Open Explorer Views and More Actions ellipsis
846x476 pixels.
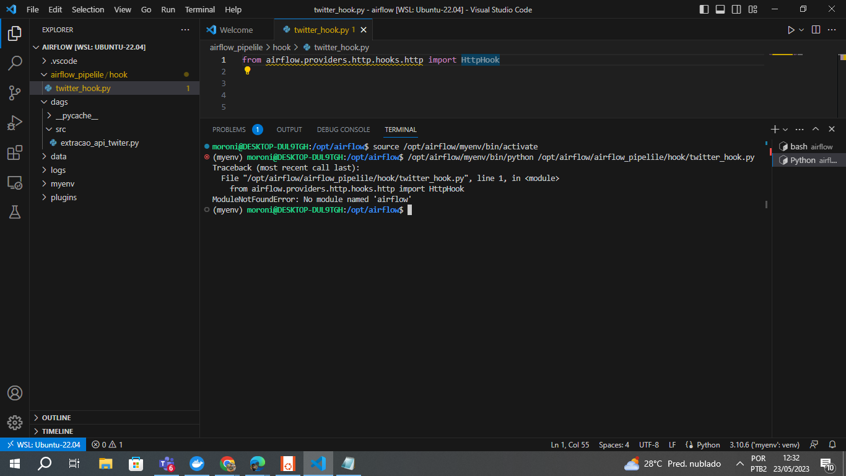pos(185,30)
